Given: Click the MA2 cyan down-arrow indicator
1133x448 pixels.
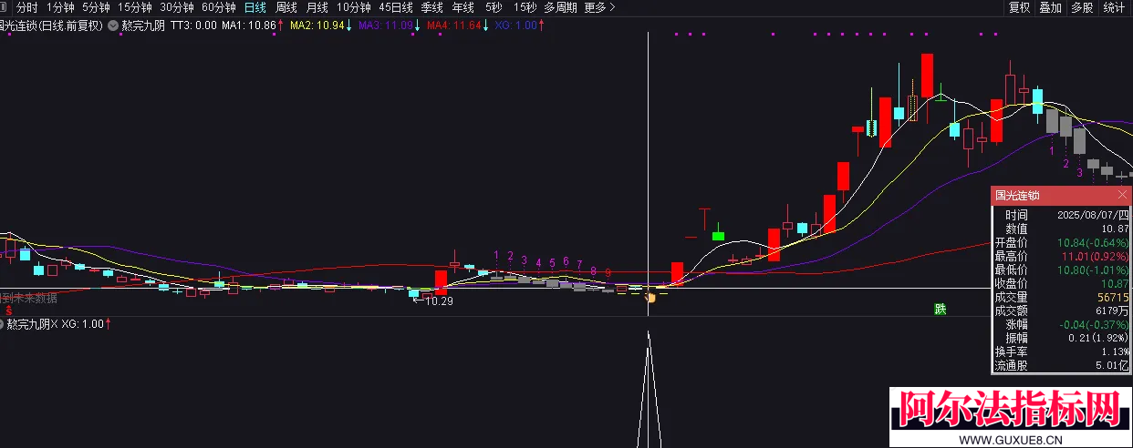Looking at the screenshot, I should (x=349, y=25).
